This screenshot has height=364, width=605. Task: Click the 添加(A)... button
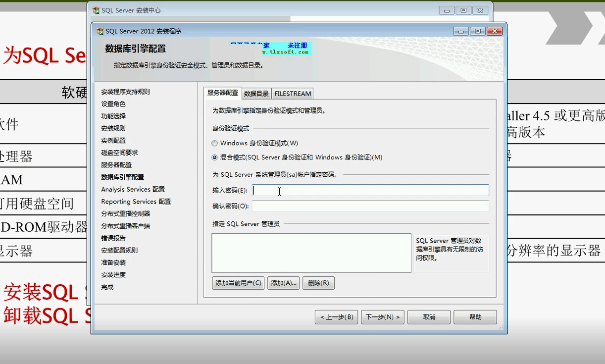(284, 283)
